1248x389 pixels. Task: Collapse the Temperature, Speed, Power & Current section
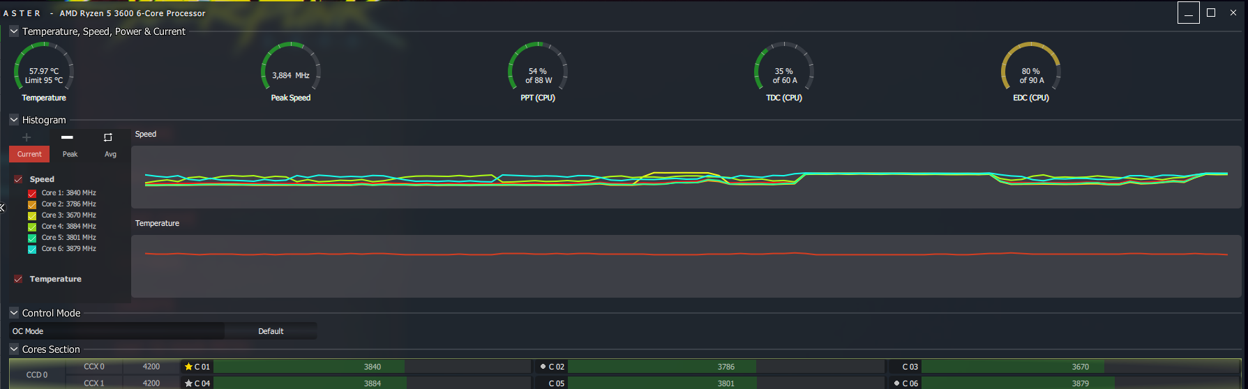click(14, 31)
